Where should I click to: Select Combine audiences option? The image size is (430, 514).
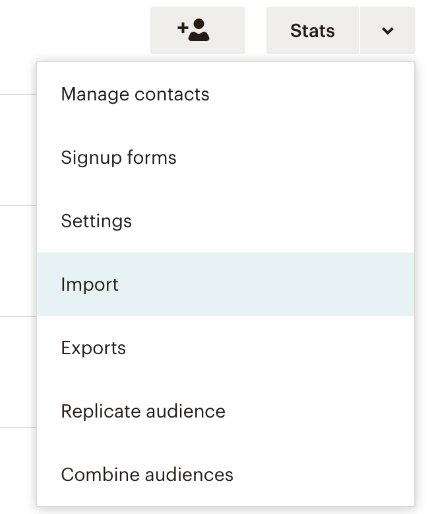[x=147, y=475]
